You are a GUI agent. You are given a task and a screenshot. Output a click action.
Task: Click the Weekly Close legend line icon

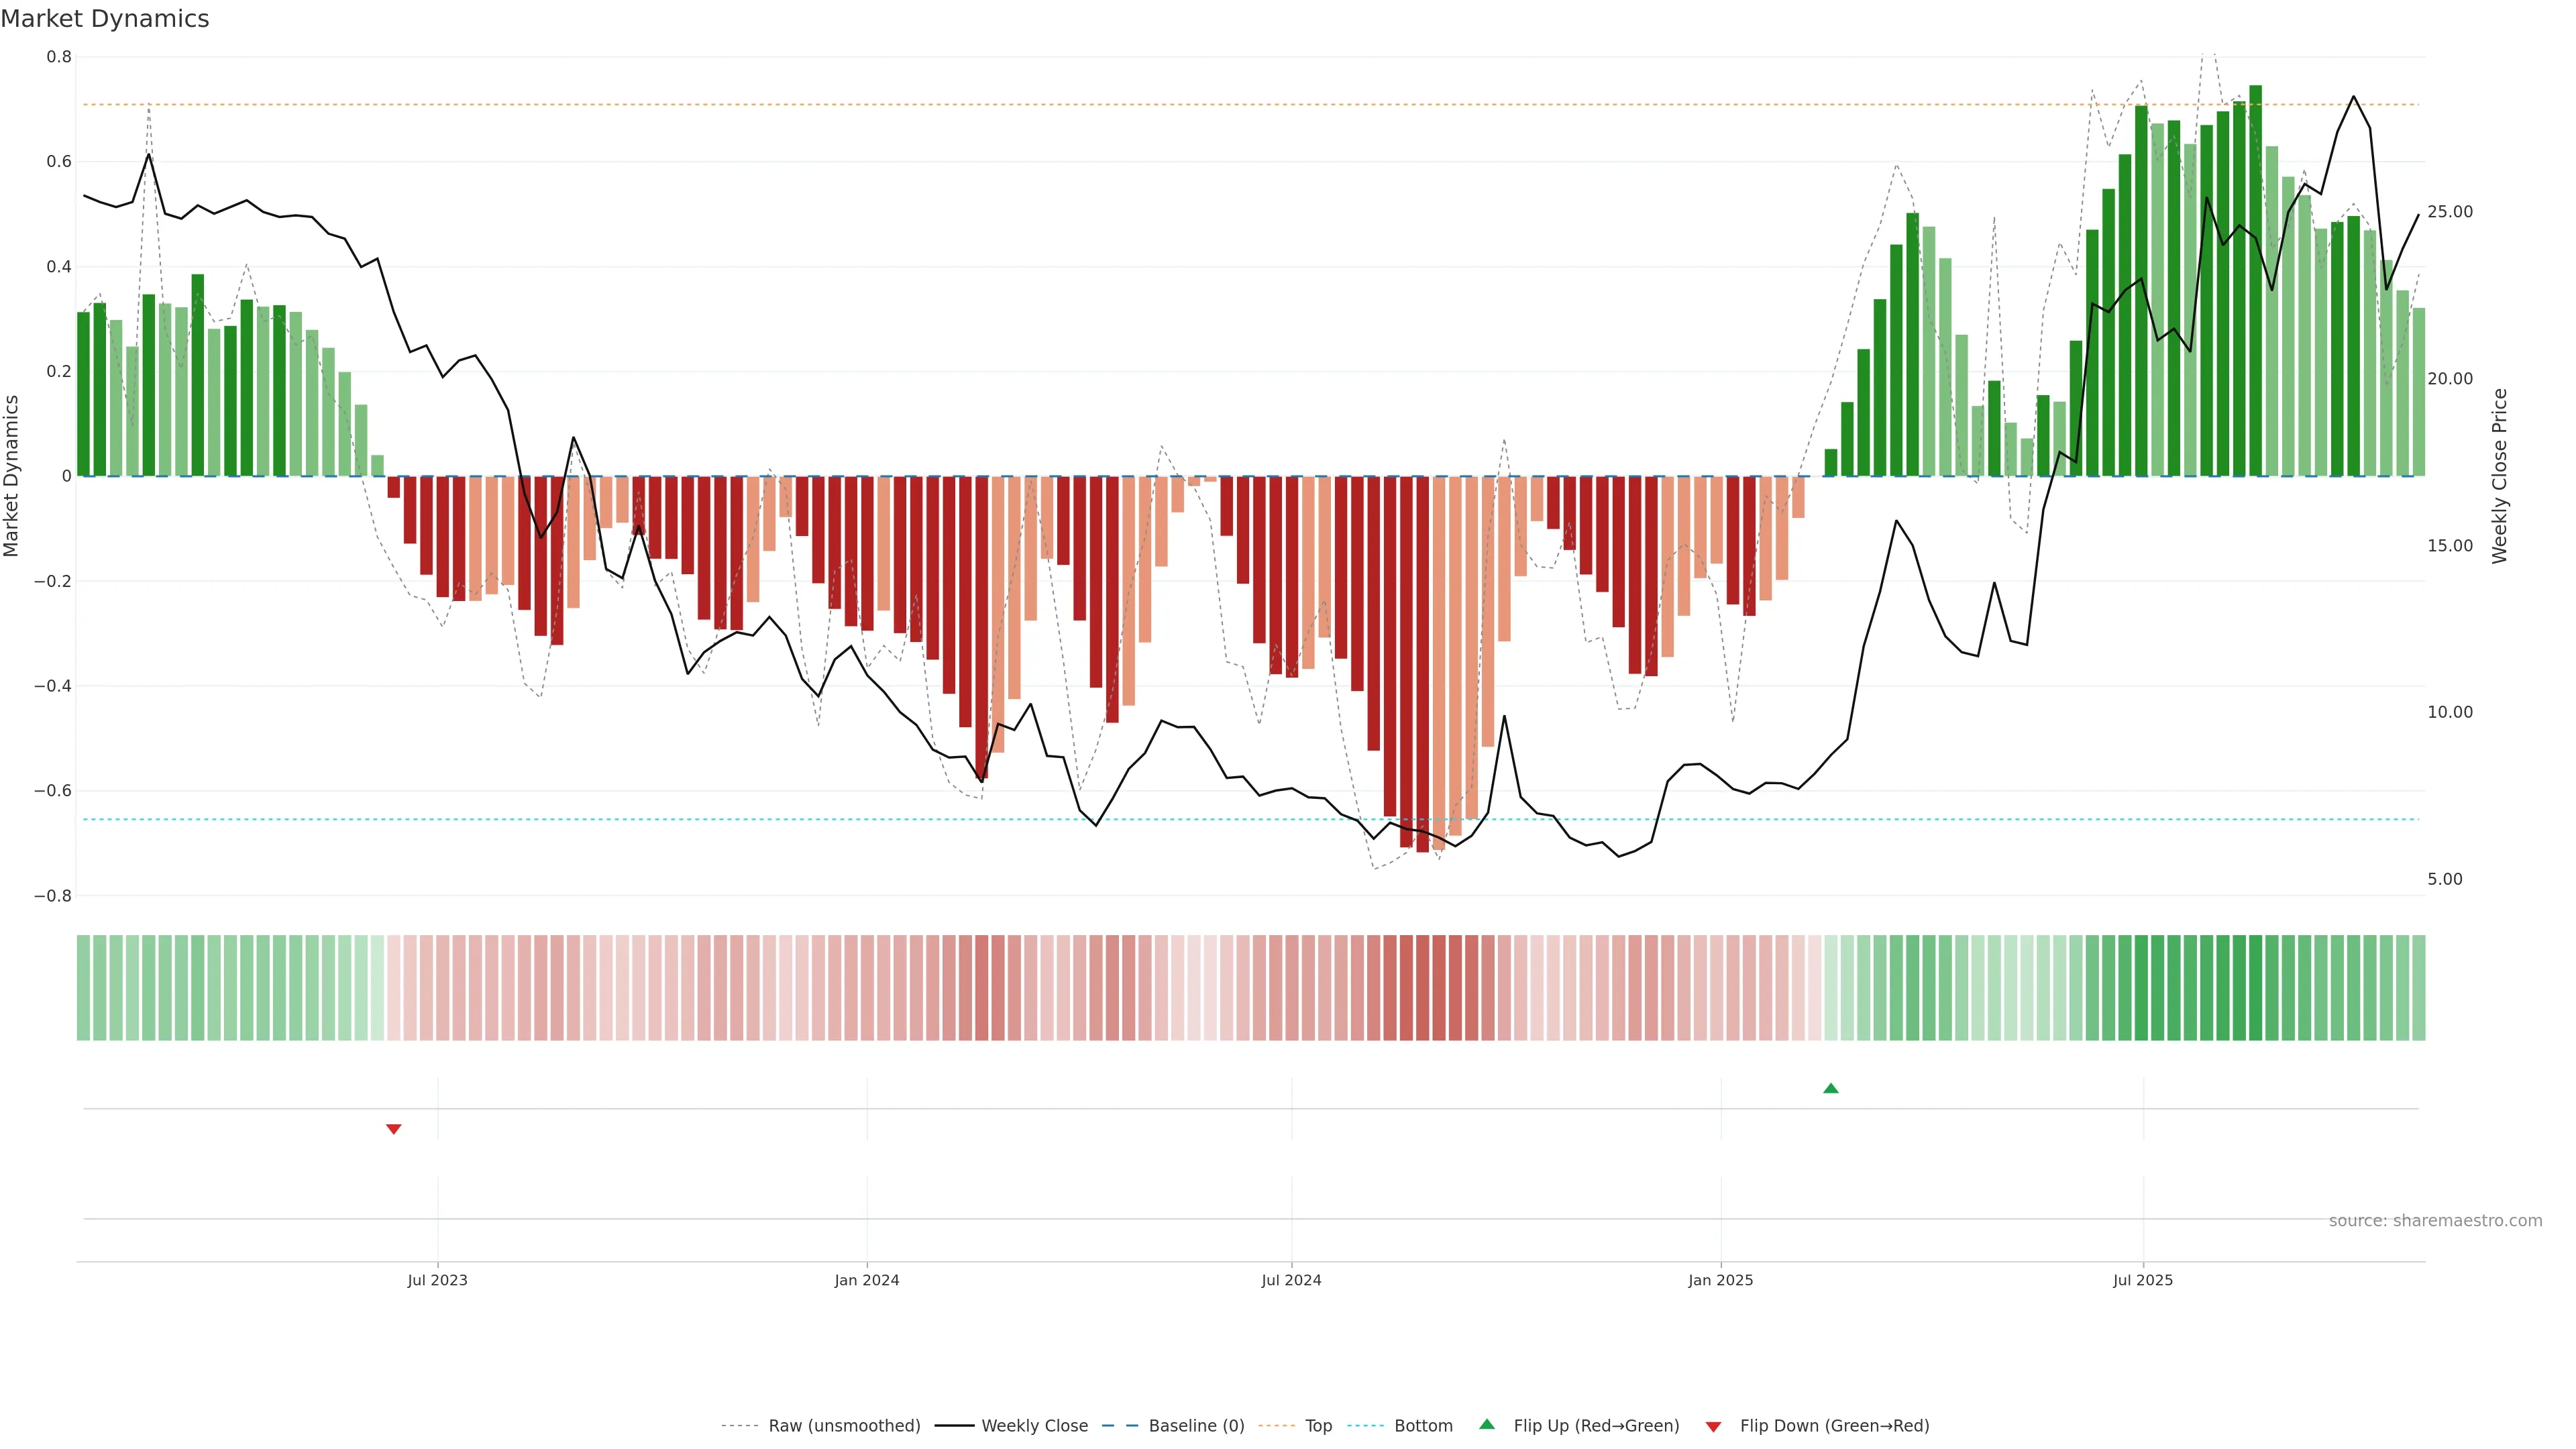click(954, 1426)
